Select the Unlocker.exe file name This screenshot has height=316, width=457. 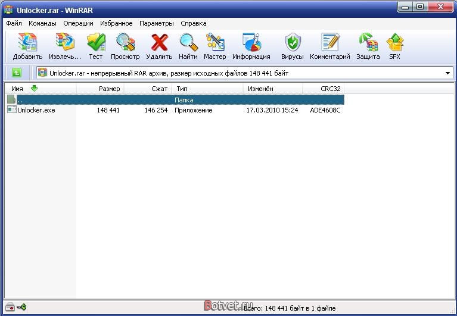tap(36, 110)
